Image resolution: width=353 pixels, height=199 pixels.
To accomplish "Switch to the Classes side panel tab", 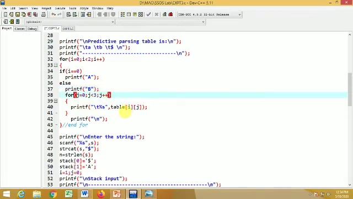I will coord(20,29).
